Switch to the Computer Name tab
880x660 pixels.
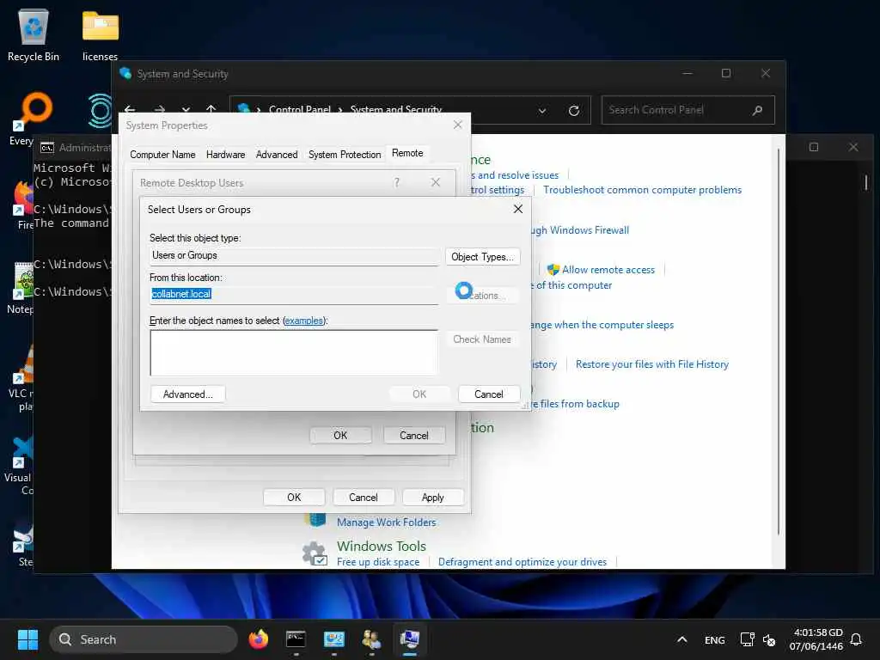[162, 155]
